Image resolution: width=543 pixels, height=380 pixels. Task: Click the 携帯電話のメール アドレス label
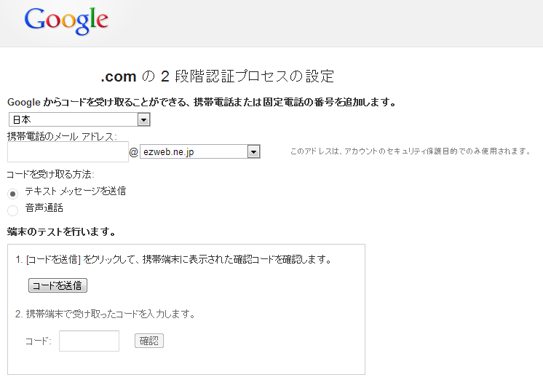62,136
